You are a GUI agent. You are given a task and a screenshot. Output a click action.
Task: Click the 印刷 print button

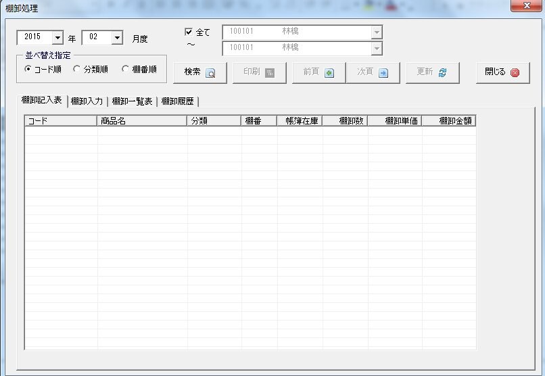[259, 72]
